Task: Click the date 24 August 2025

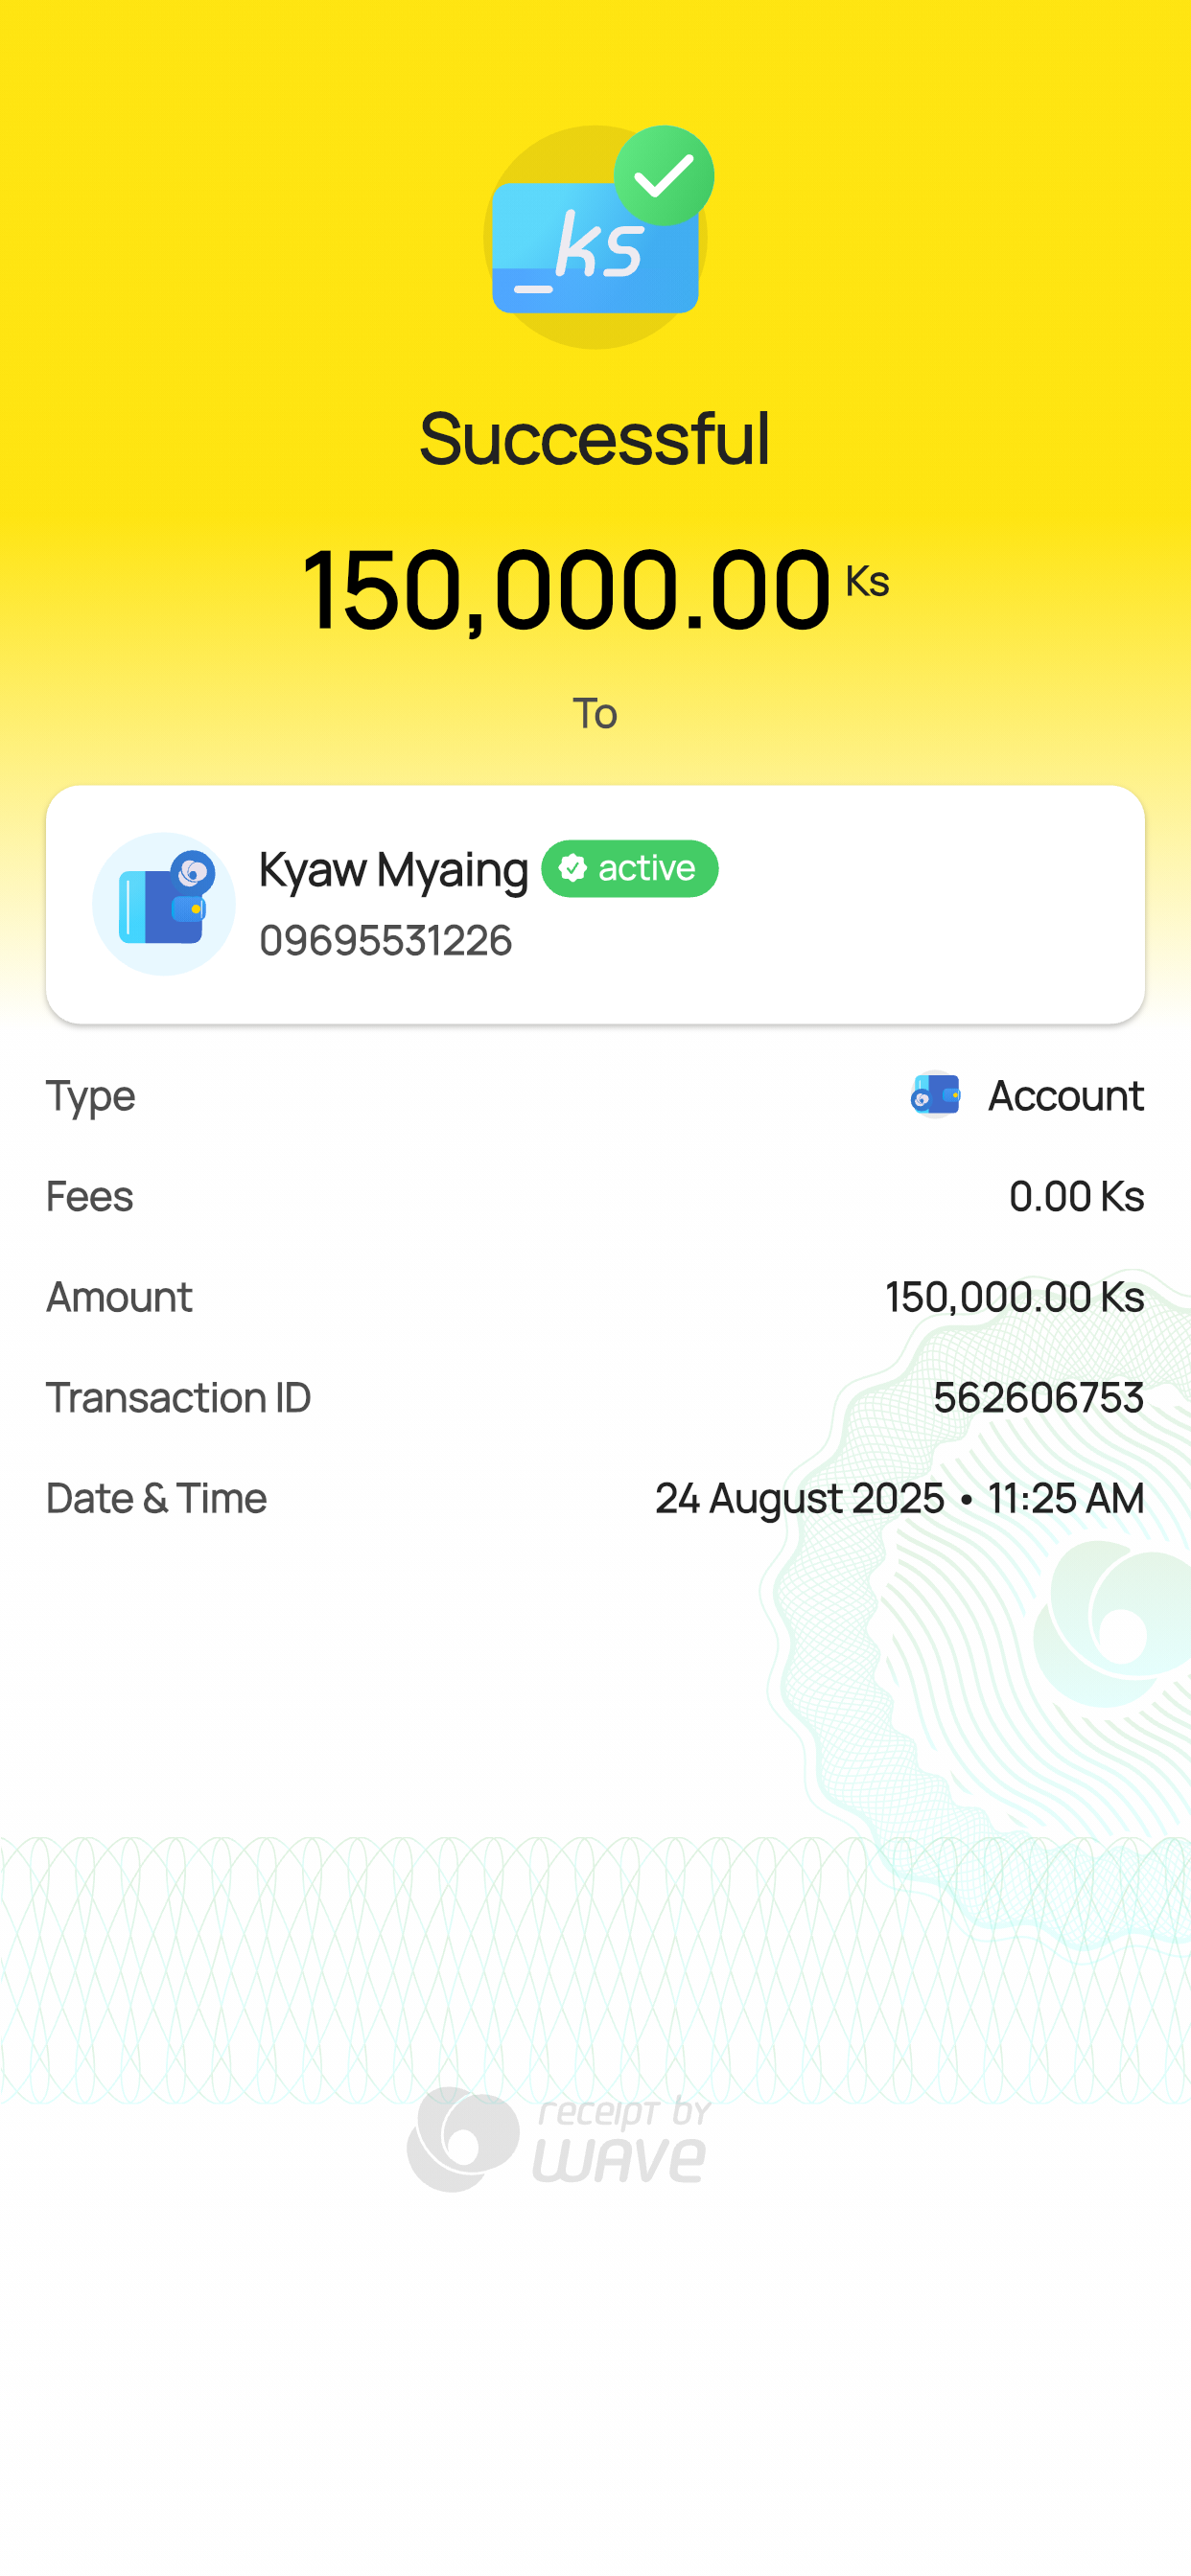Action: (x=799, y=1498)
